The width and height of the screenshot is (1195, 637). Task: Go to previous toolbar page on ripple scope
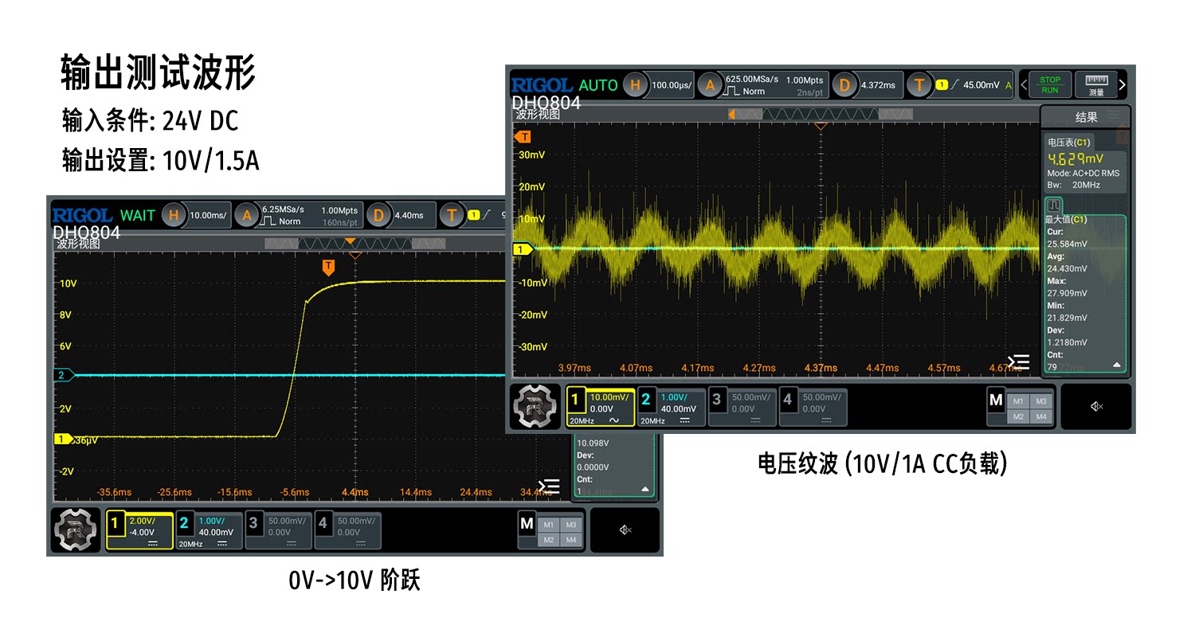point(1024,84)
